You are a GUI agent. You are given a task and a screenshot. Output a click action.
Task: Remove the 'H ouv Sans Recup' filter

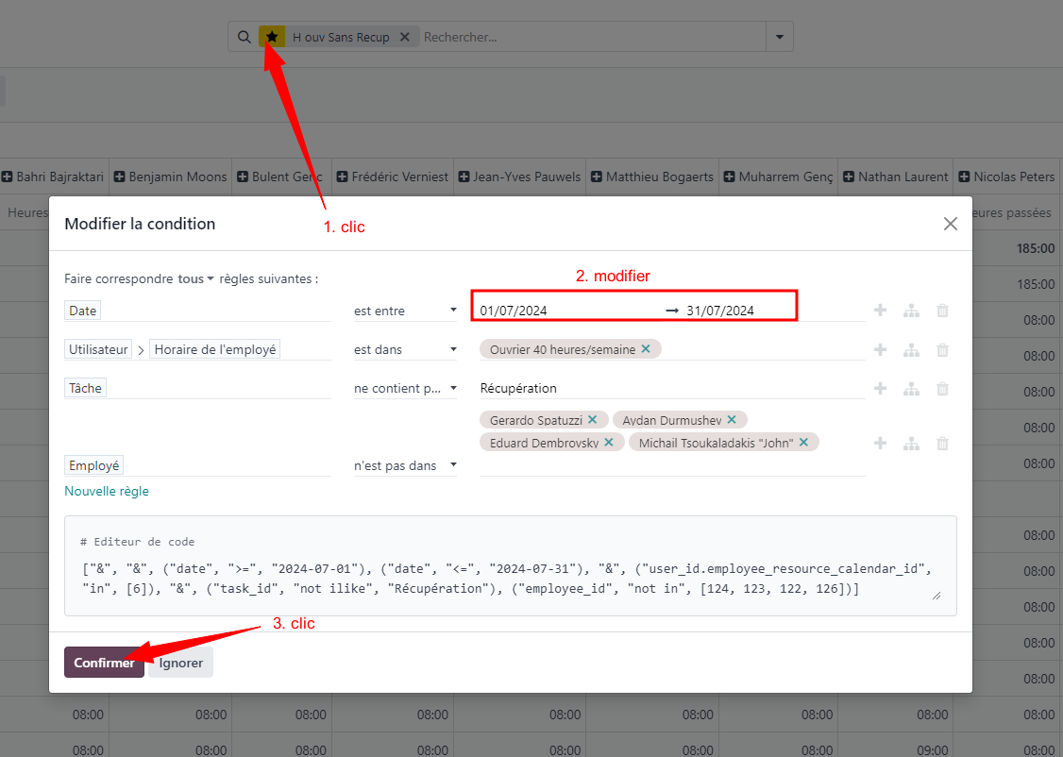405,37
